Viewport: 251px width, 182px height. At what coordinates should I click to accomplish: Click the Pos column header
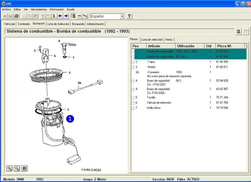(x=138, y=46)
